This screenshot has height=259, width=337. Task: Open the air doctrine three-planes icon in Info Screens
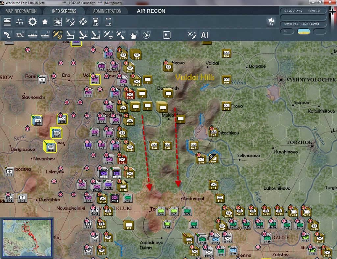[70, 22]
